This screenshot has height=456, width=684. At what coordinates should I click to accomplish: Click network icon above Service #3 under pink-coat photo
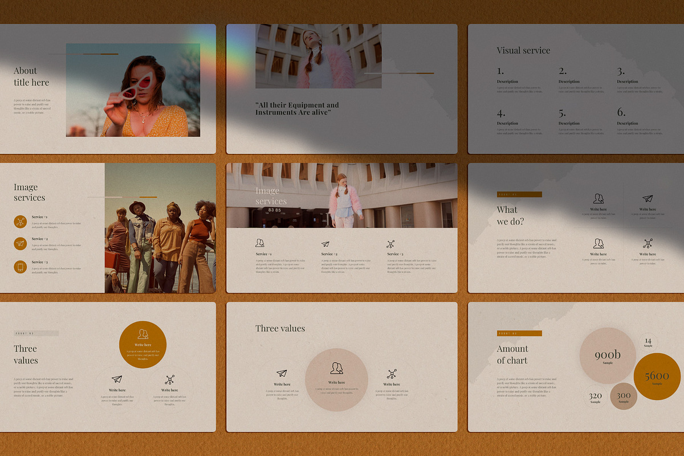[x=390, y=244]
